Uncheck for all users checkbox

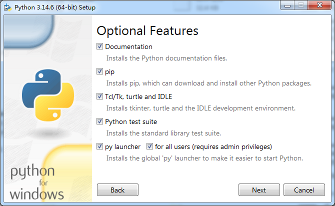149,146
